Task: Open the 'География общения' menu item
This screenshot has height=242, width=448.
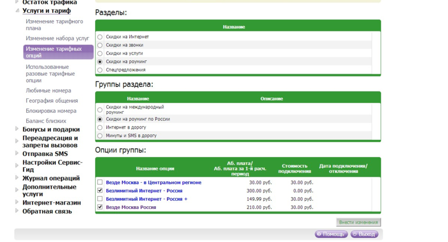Action: [x=52, y=101]
